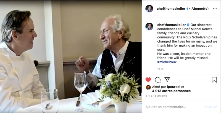Unlike the post with the red heart
This screenshot has height=113, width=221.
[148, 80]
